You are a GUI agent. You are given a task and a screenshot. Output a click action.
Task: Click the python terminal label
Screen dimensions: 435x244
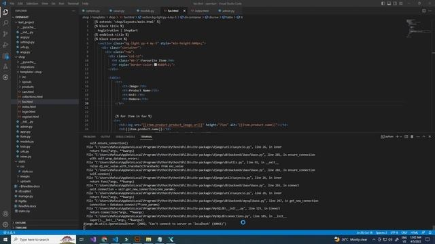[x=387, y=137]
